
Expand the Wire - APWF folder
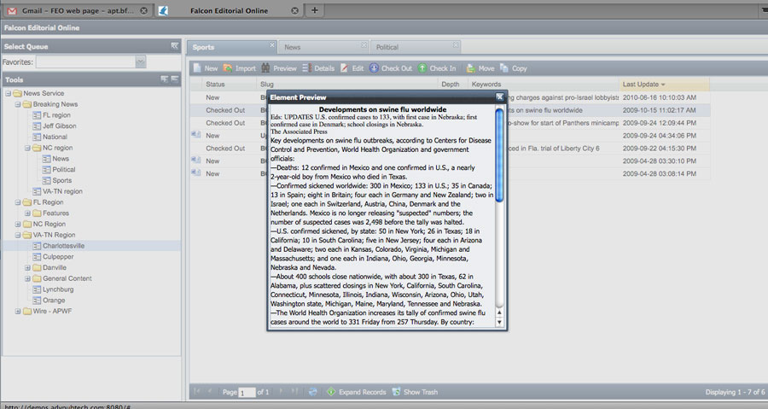pos(18,312)
